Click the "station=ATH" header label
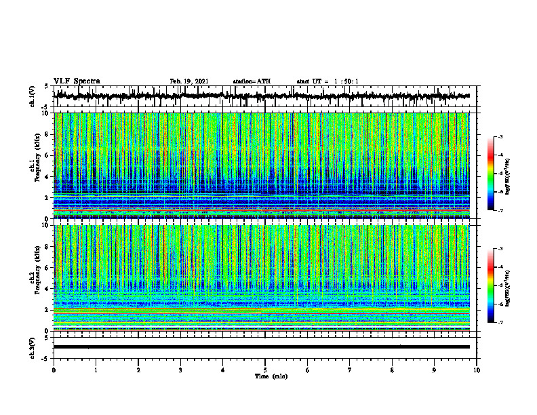The width and height of the screenshot is (537, 415). [x=252, y=81]
